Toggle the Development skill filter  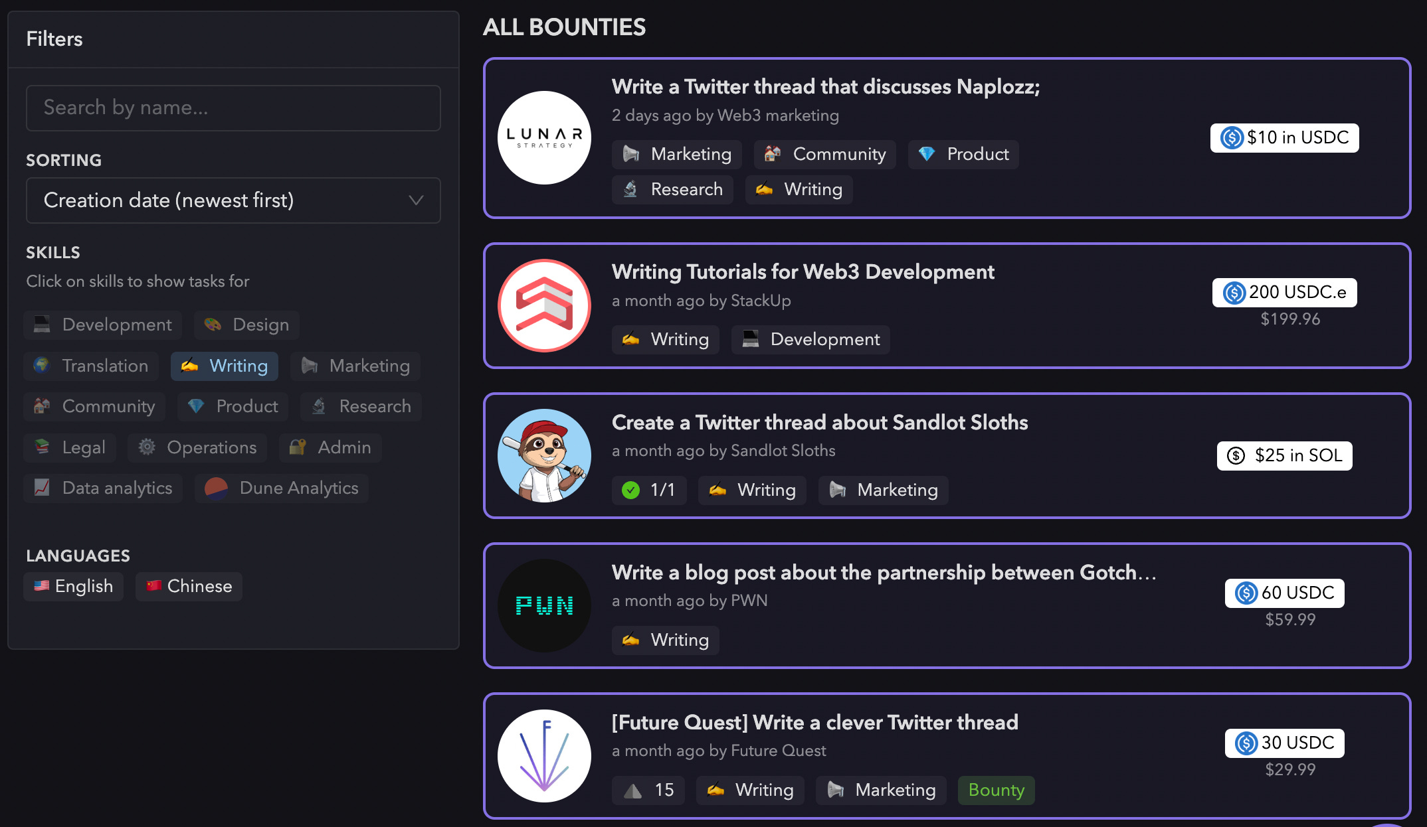tap(103, 325)
